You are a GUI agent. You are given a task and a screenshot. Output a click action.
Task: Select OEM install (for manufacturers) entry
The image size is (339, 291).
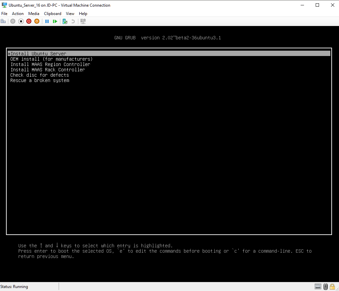coord(51,59)
